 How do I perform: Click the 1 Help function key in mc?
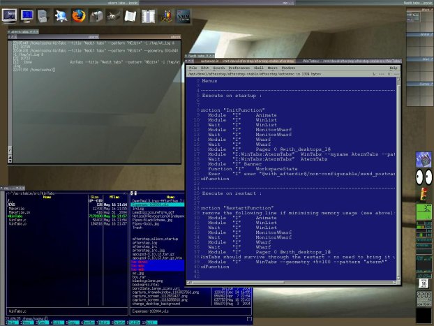tap(11, 323)
